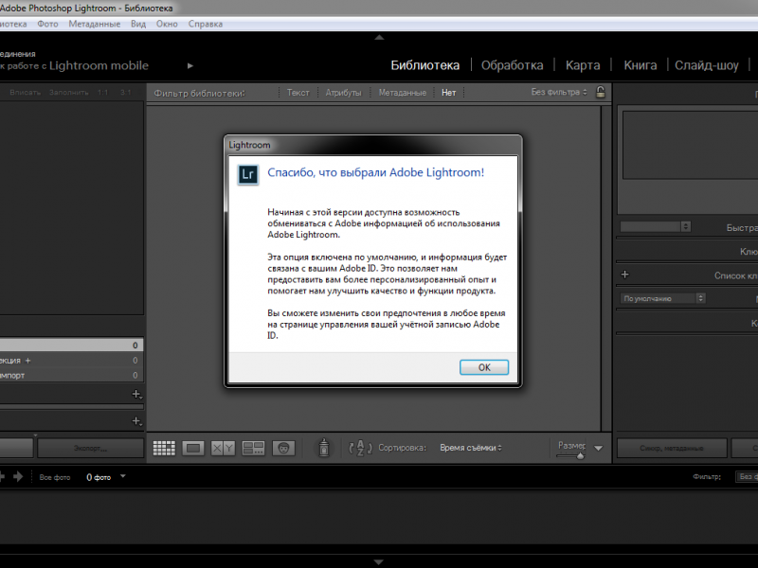Pick the Painter spray can tool
The image size is (758, 568).
pos(324,447)
